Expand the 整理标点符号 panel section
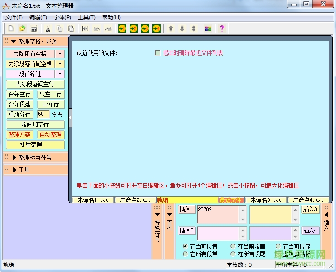The image size is (336, 272). pyautogui.click(x=35, y=157)
